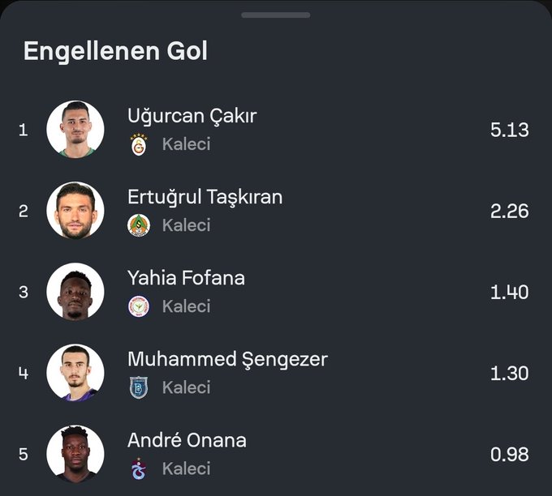Open the top-ranked player's profile photo
This screenshot has width=552, height=496.
75,130
